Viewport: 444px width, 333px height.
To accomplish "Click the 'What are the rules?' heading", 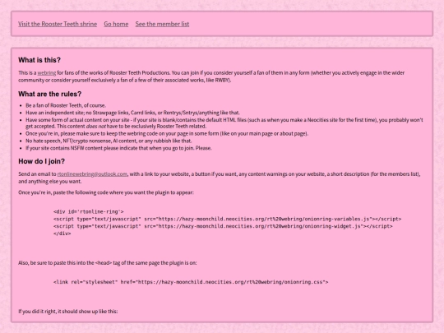I will (x=50, y=94).
